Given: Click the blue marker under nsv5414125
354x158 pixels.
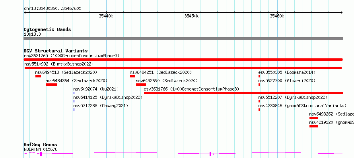Looking at the screenshot, I should 74,101.
